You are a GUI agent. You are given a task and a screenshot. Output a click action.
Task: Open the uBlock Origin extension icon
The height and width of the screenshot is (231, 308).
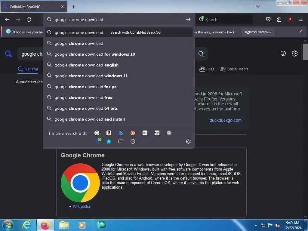tap(290, 19)
